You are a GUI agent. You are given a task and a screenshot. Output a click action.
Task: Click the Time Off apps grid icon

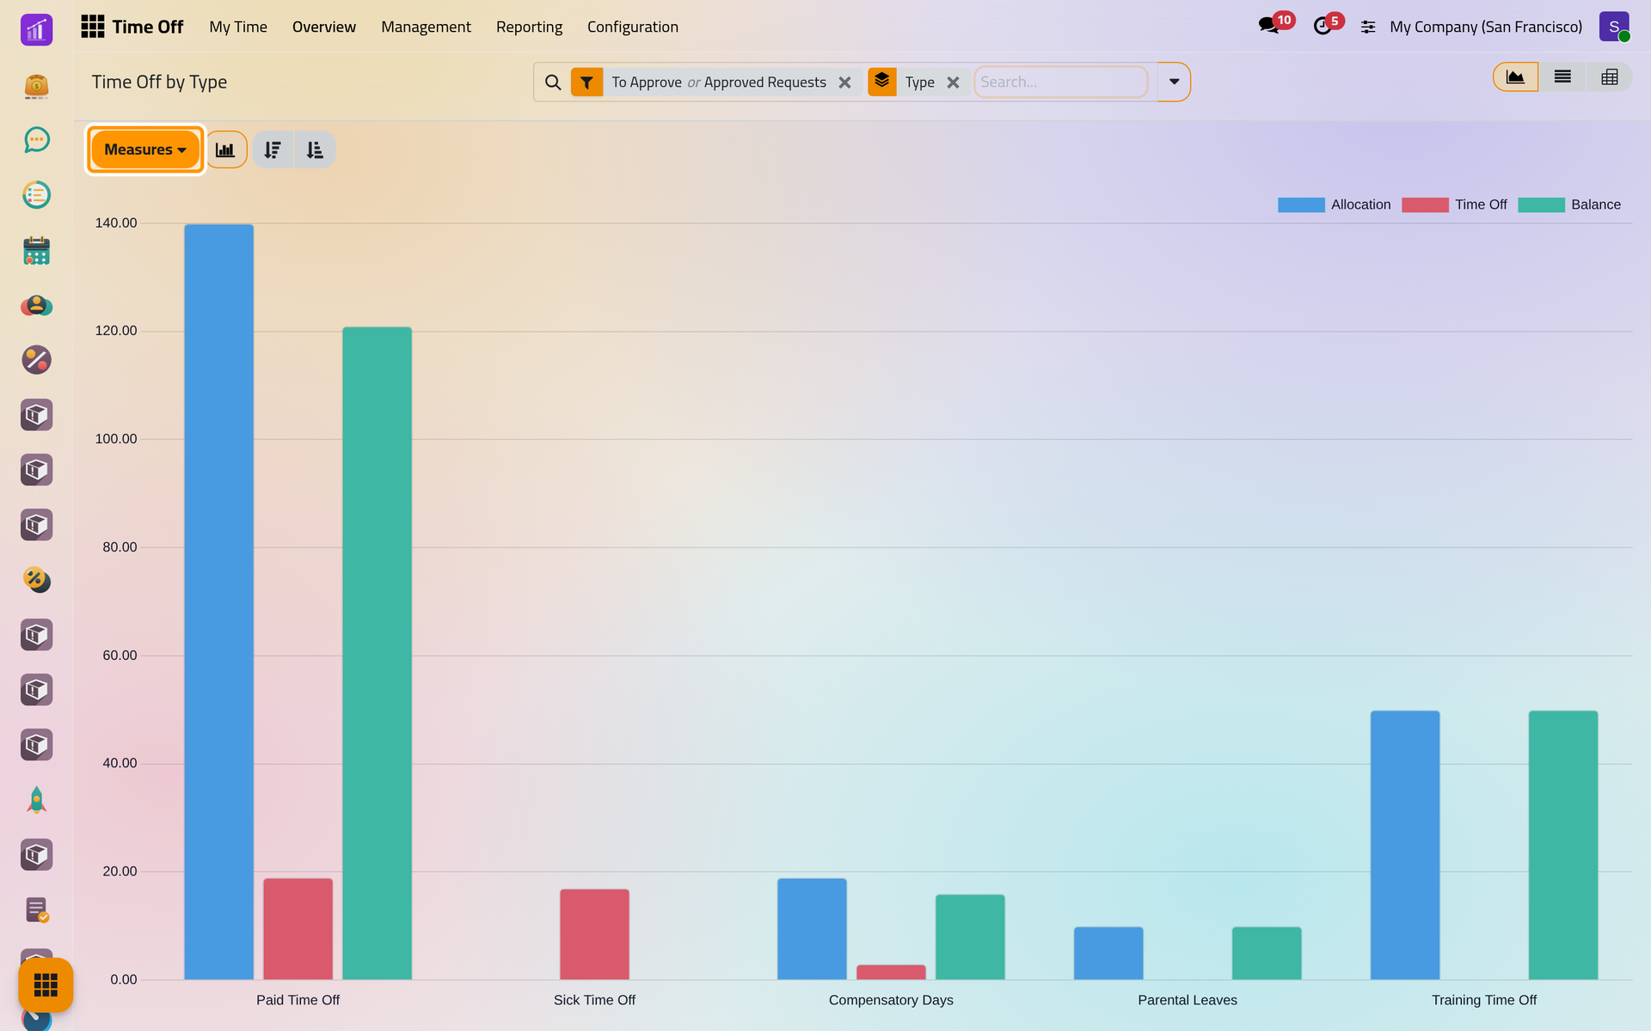pos(93,27)
